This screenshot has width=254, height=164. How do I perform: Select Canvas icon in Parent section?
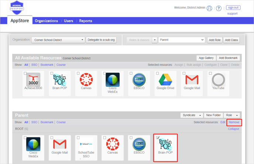pyautogui.click(x=113, y=144)
